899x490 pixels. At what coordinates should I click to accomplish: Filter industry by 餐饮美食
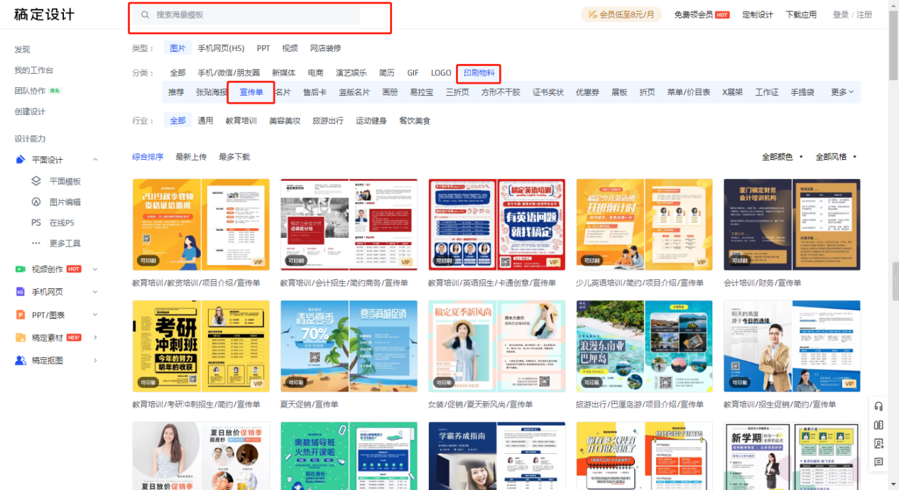pyautogui.click(x=415, y=121)
